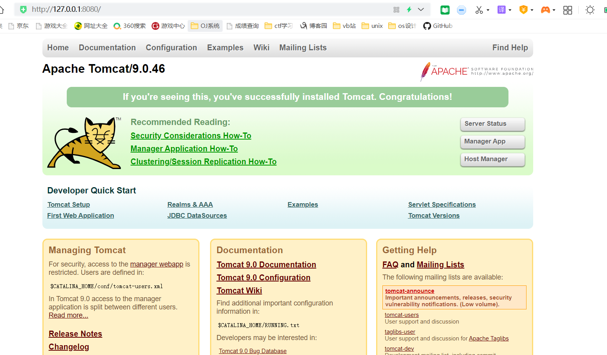607x355 pixels.
Task: Open the 游戏中心 bookmark
Action: (x=168, y=26)
